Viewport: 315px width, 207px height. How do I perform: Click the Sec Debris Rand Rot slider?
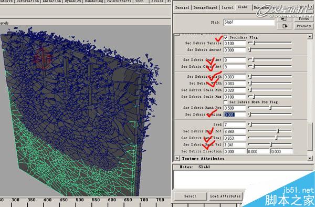point(270,131)
